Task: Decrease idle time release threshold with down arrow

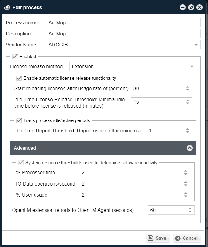Action: [188, 103]
